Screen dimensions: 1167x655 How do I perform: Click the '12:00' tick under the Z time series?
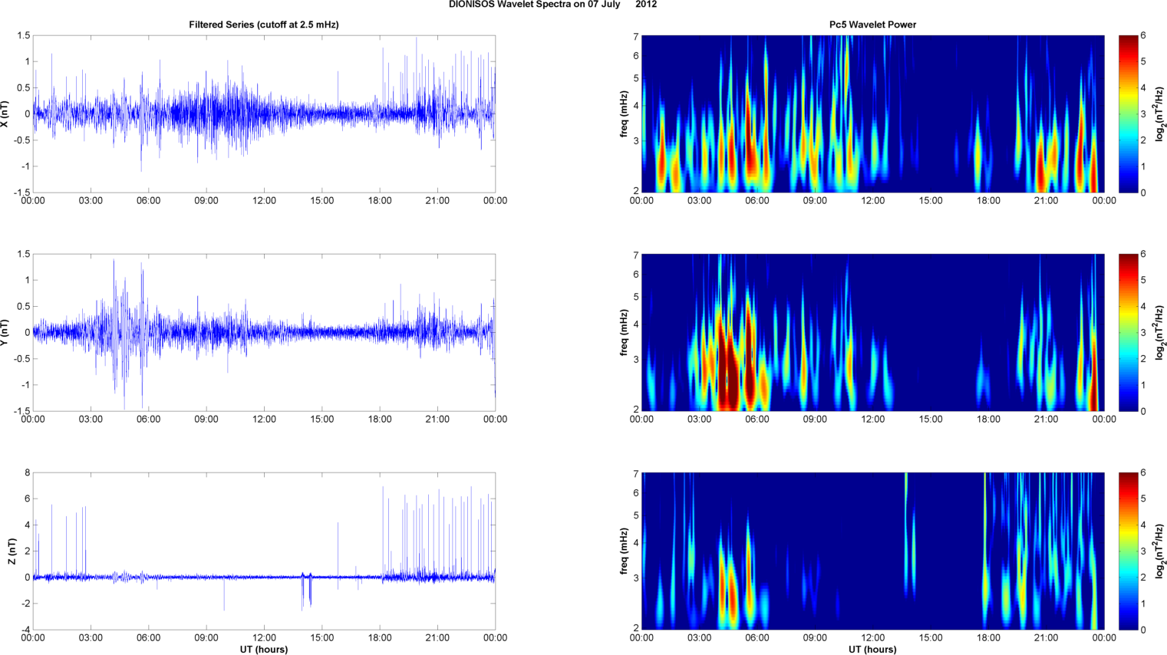tap(264, 637)
